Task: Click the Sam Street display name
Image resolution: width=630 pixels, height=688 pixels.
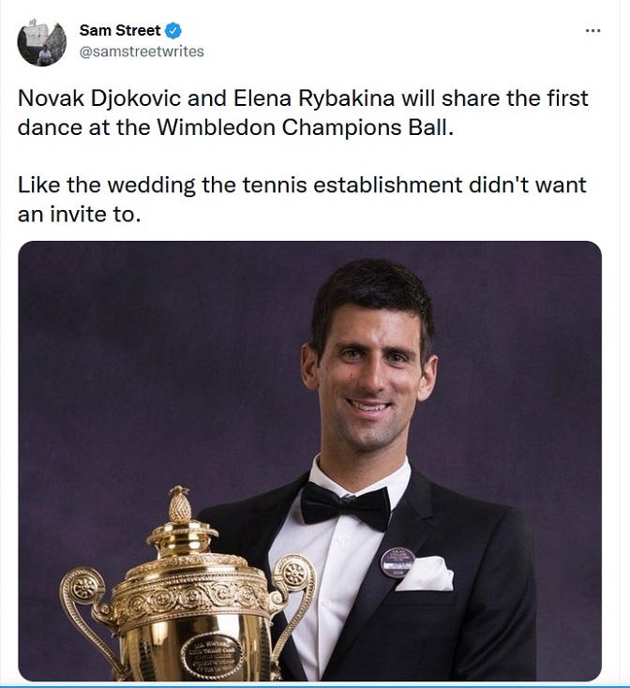Action: pyautogui.click(x=119, y=31)
